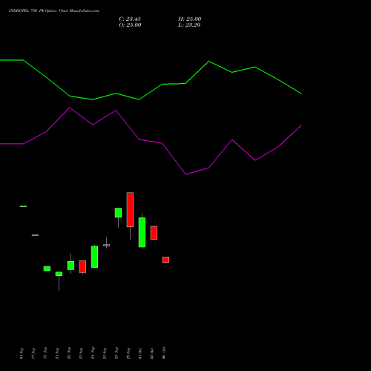Click the high value H: 25.00
The width and height of the screenshot is (371, 371).
[x=190, y=19]
